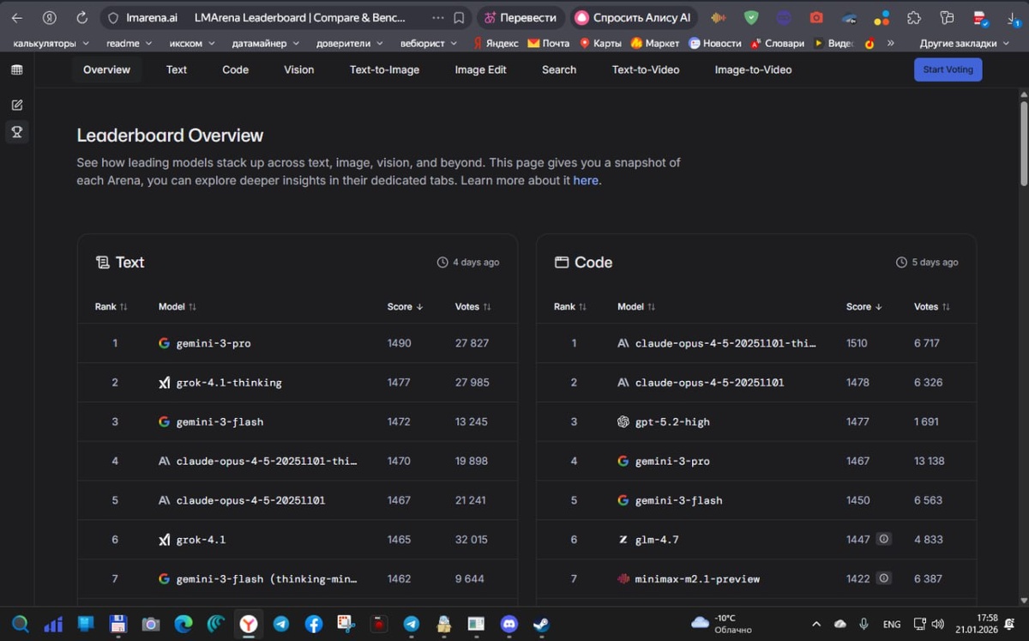Screen dimensions: 1029x641
Task: Click the info icon beside glm-4.7 score
Action: click(883, 539)
